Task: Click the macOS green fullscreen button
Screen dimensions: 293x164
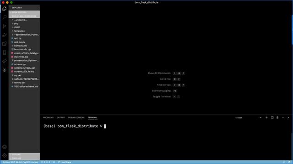Action: tap(11, 2)
